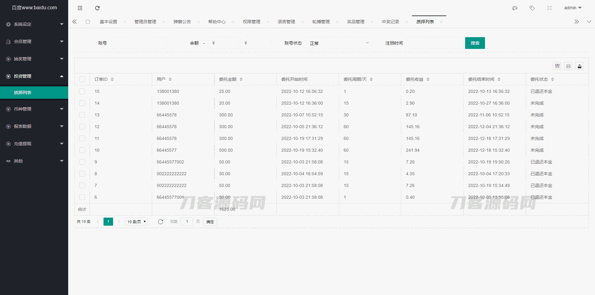
Task: Click the tag icon in the top bar
Action: pyautogui.click(x=532, y=8)
